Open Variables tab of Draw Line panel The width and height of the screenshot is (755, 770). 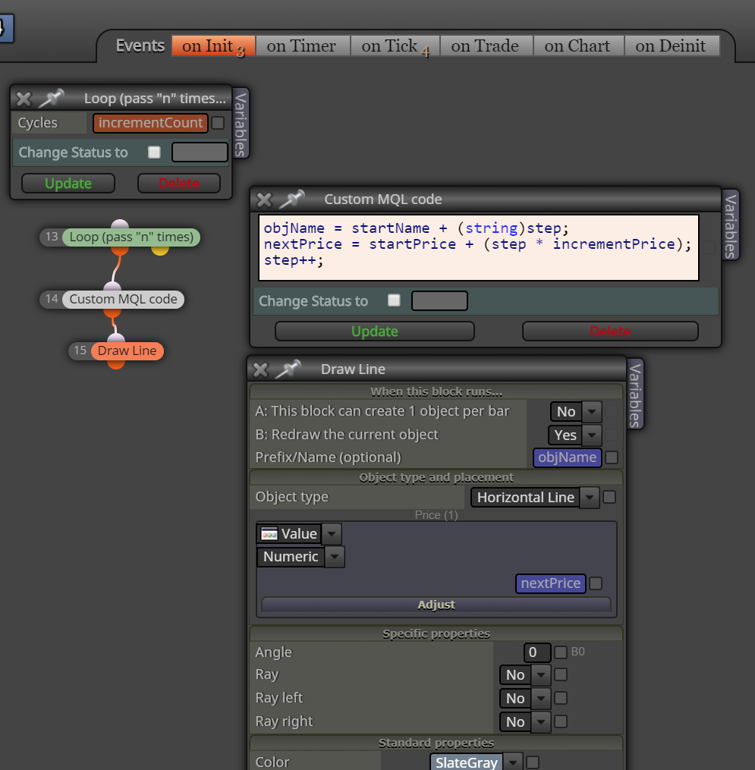click(635, 394)
